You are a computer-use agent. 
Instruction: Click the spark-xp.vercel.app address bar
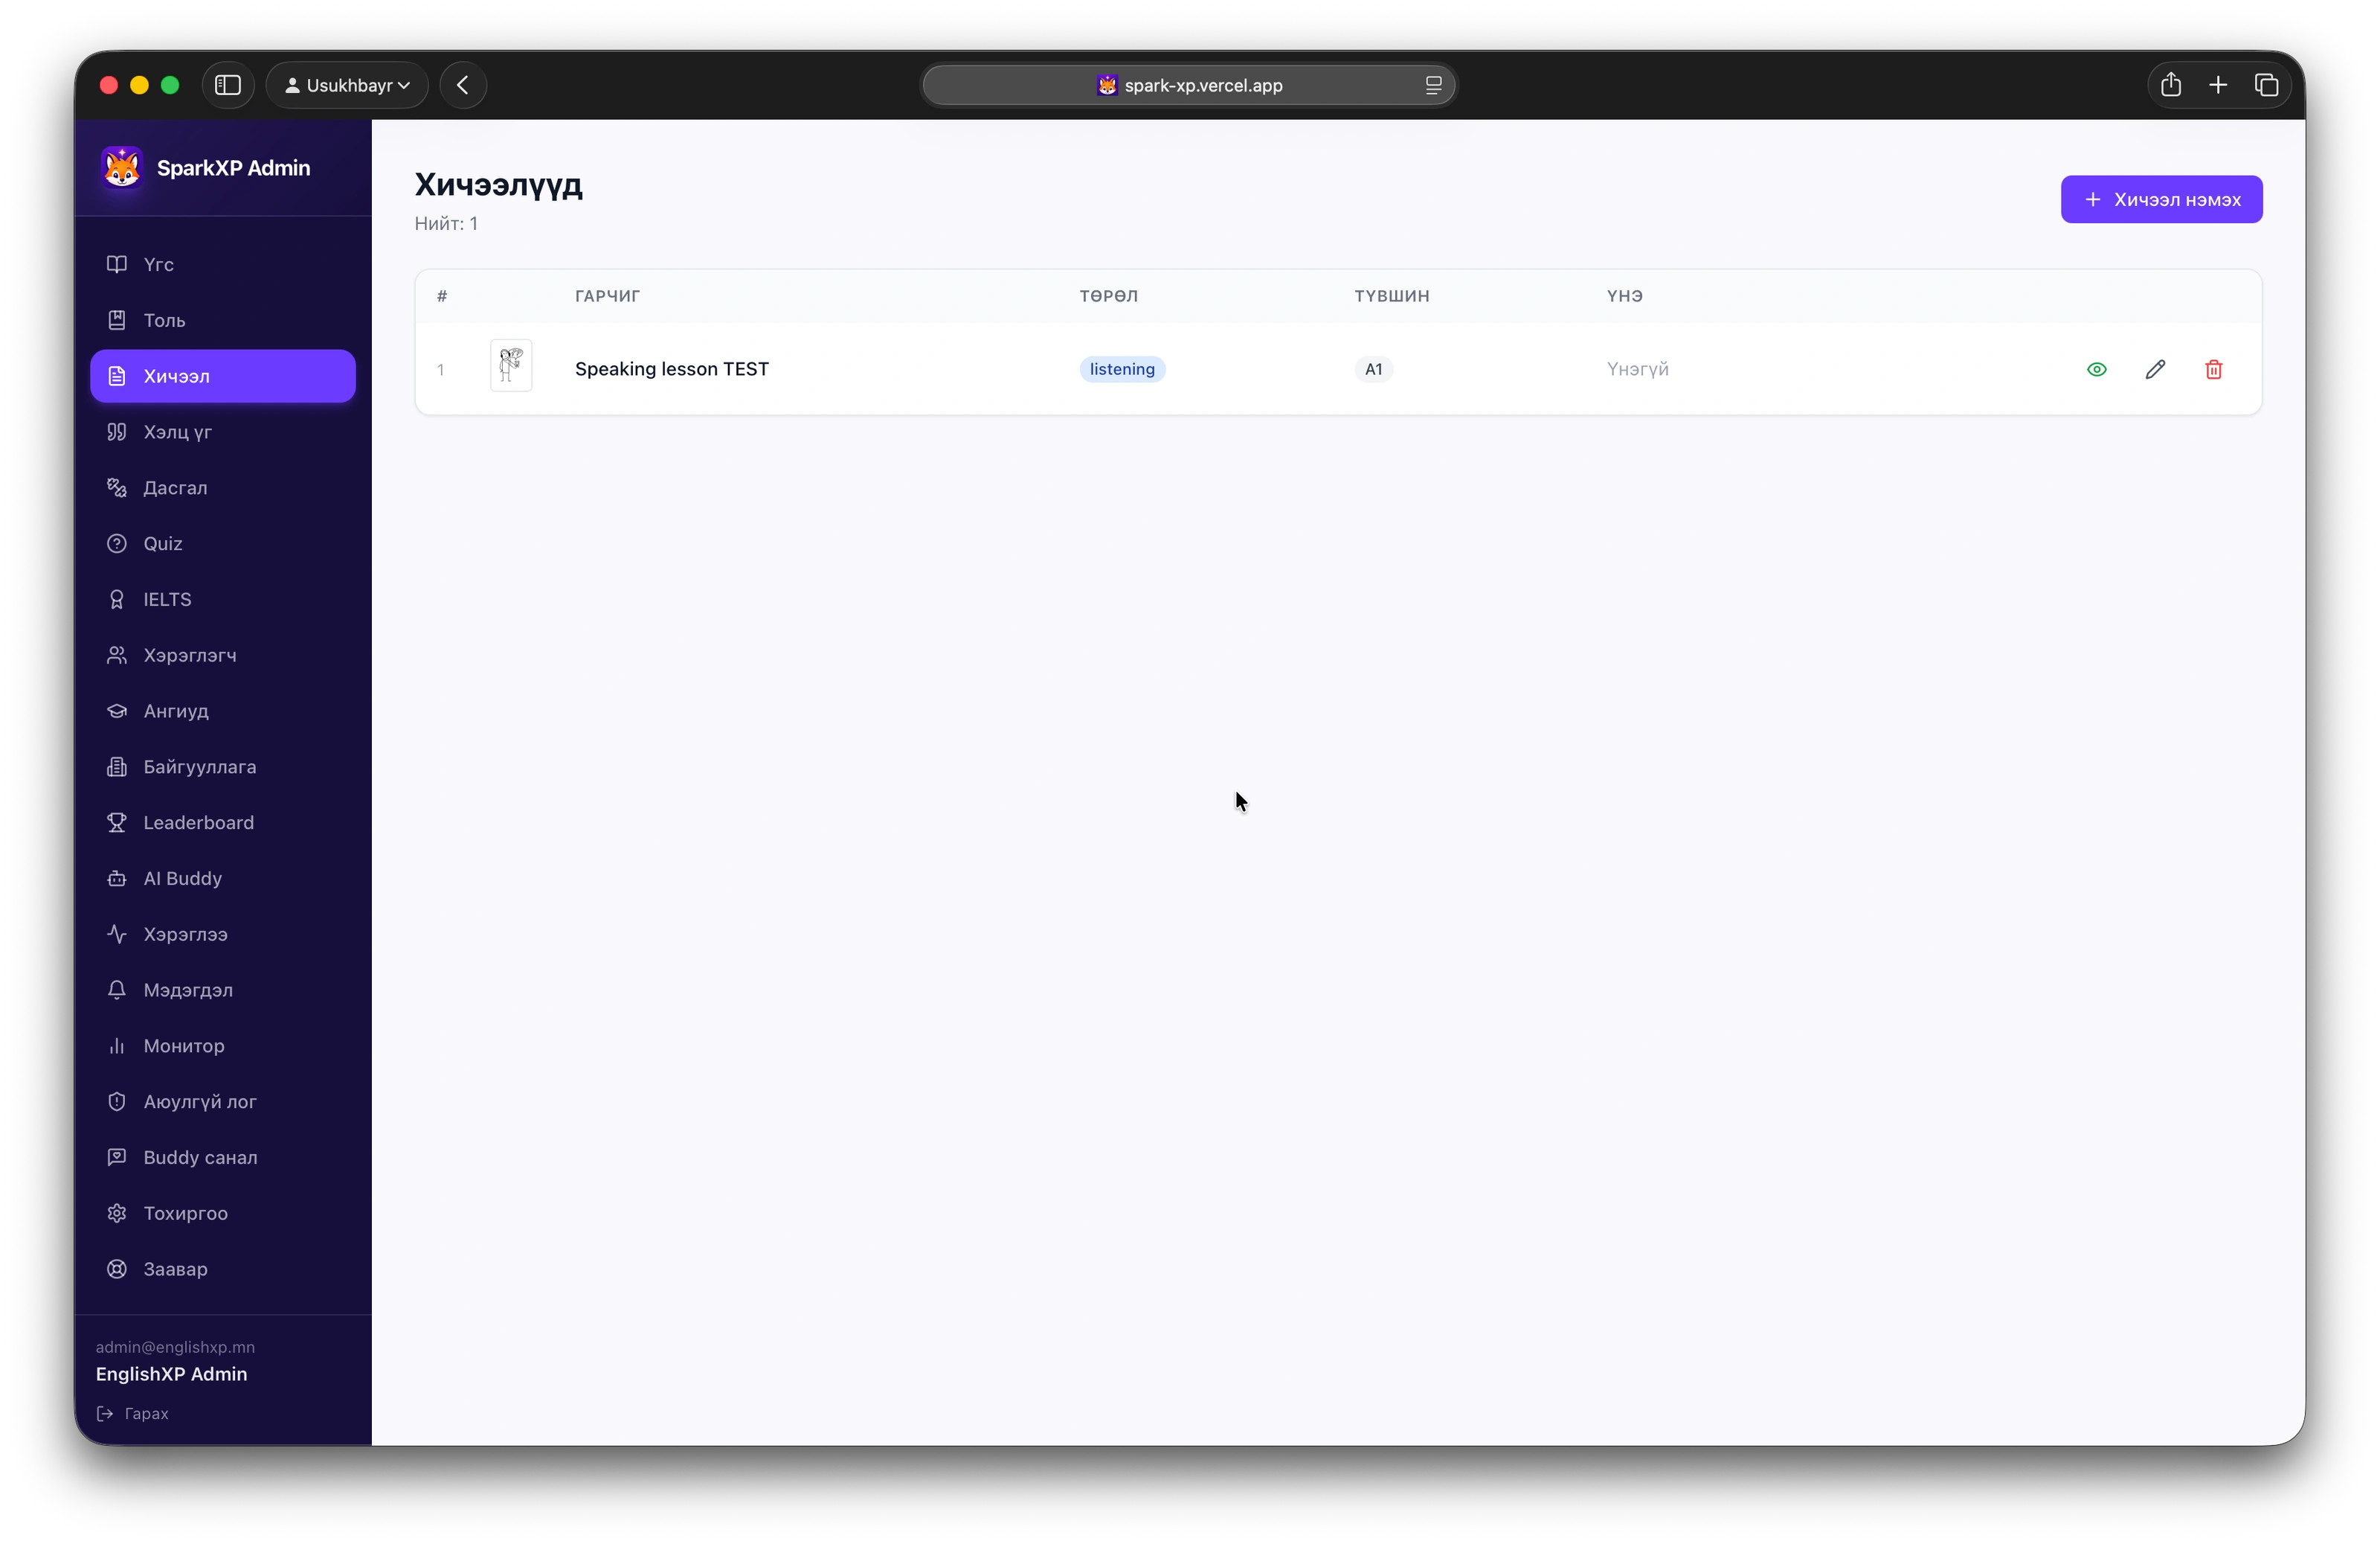pos(1188,85)
